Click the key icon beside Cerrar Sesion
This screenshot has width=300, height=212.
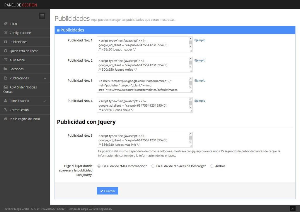point(6,110)
